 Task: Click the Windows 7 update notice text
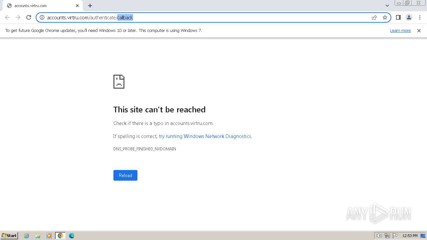104,30
